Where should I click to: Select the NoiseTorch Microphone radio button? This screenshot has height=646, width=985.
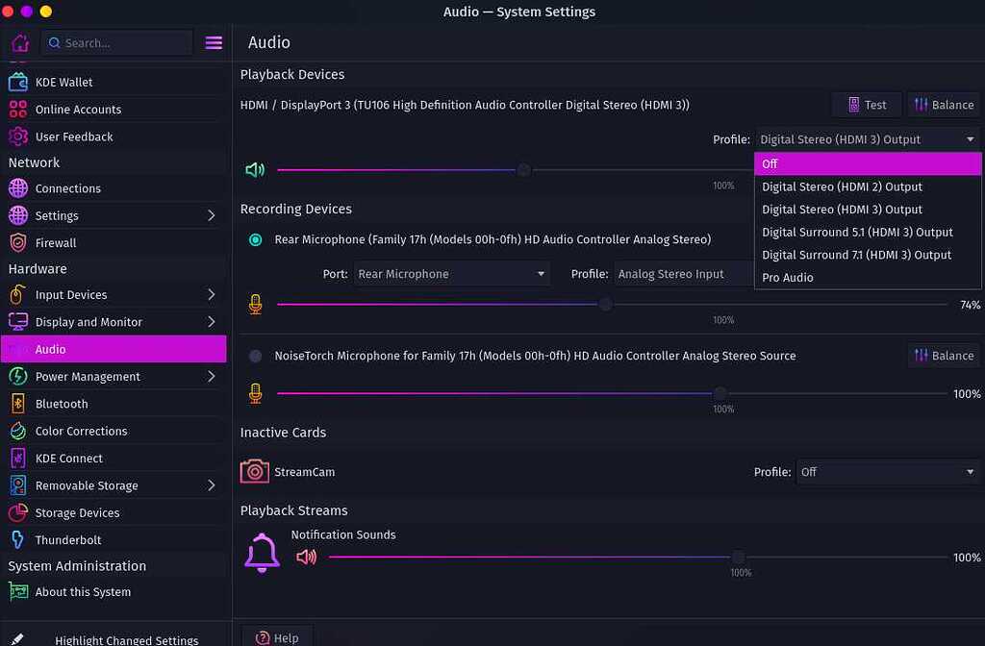[x=256, y=356]
